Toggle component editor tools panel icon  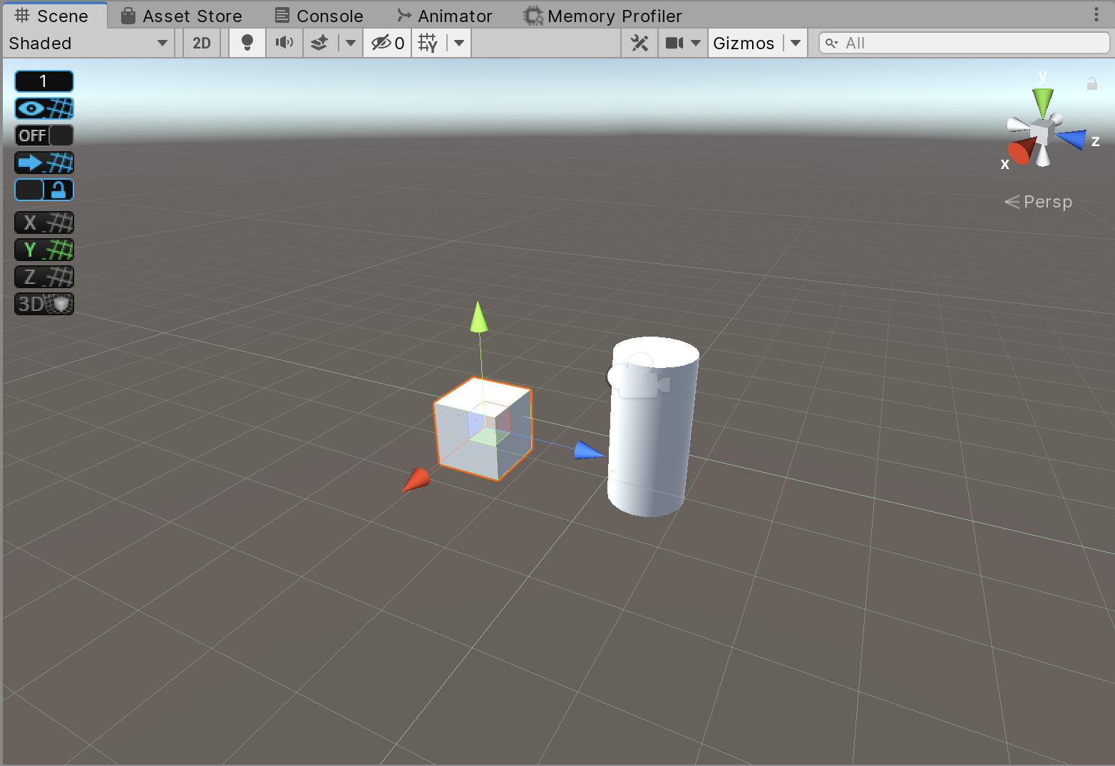(639, 44)
